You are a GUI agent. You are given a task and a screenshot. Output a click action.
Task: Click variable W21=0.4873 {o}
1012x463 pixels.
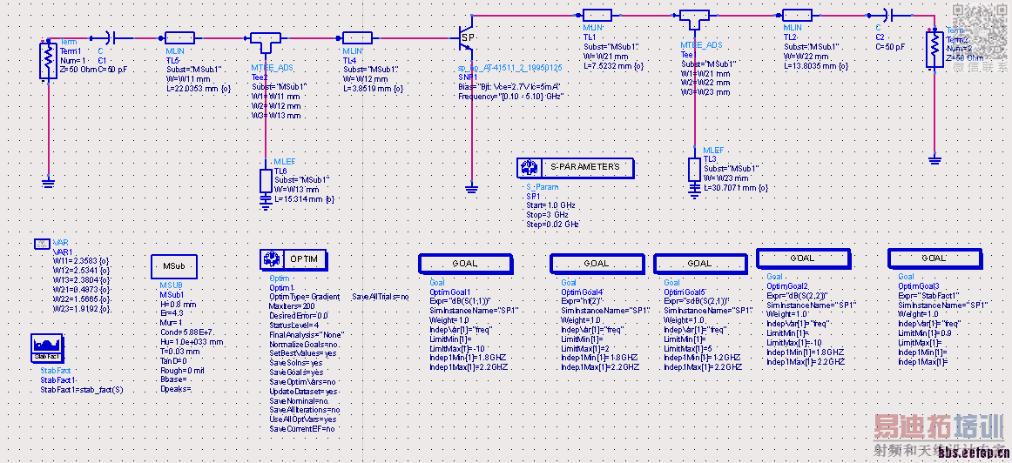click(81, 290)
